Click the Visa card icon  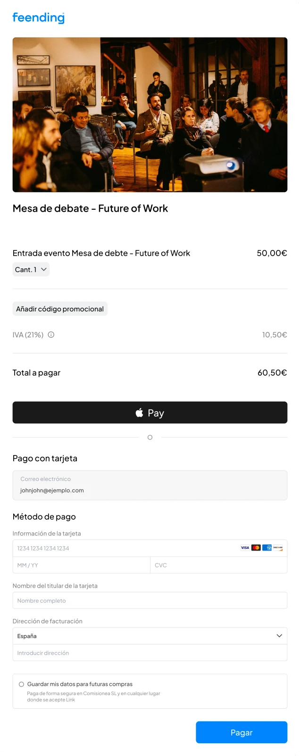point(245,548)
